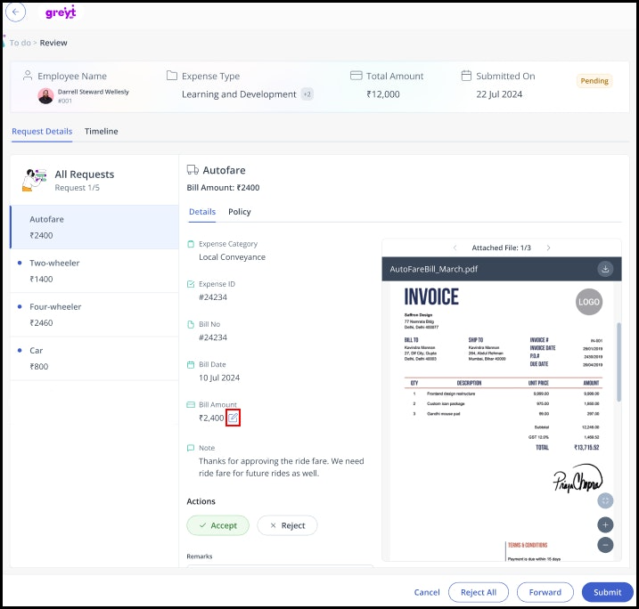Click the Expense ID check icon
Screen dimensions: 639x609
tap(191, 284)
